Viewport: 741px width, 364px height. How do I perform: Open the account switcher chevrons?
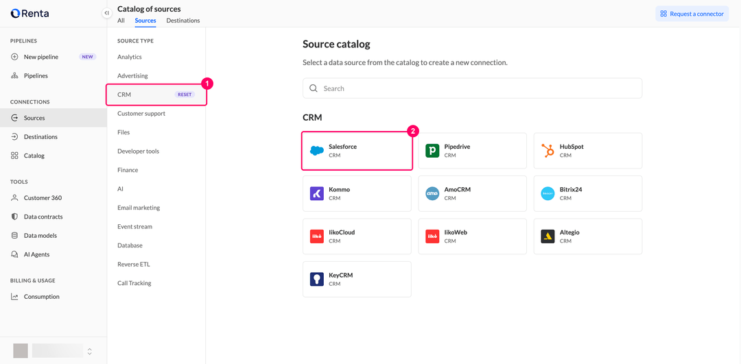(90, 351)
